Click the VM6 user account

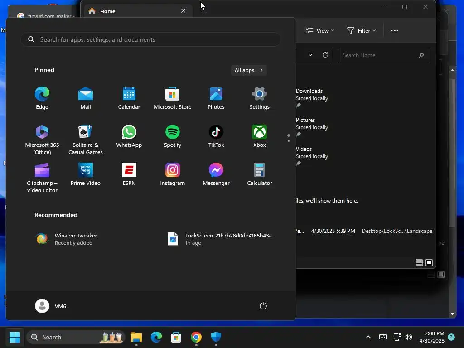[x=51, y=306]
